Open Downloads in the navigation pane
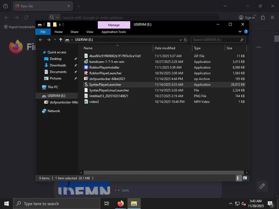 (x=58, y=65)
